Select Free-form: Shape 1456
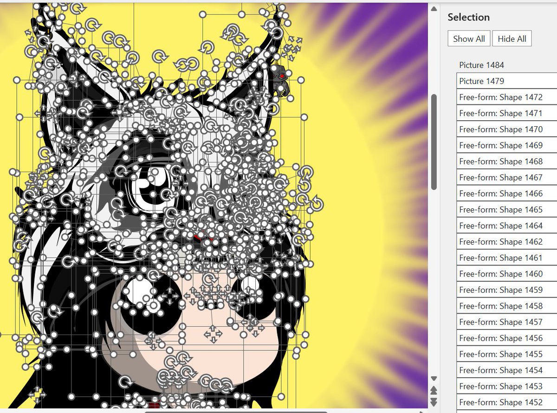Screen dimensions: 557x413 click(507, 338)
